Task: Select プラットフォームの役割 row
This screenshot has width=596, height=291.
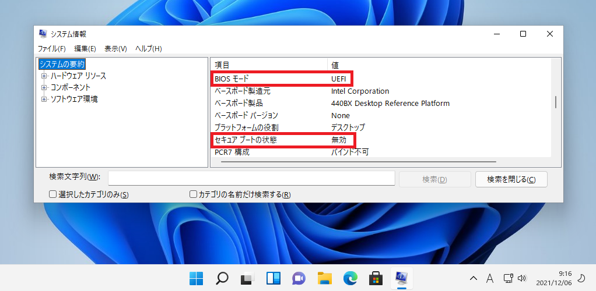Action: 380,127
